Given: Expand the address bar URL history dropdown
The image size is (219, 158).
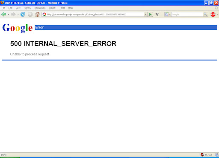Looking at the screenshot, I should [145, 14].
